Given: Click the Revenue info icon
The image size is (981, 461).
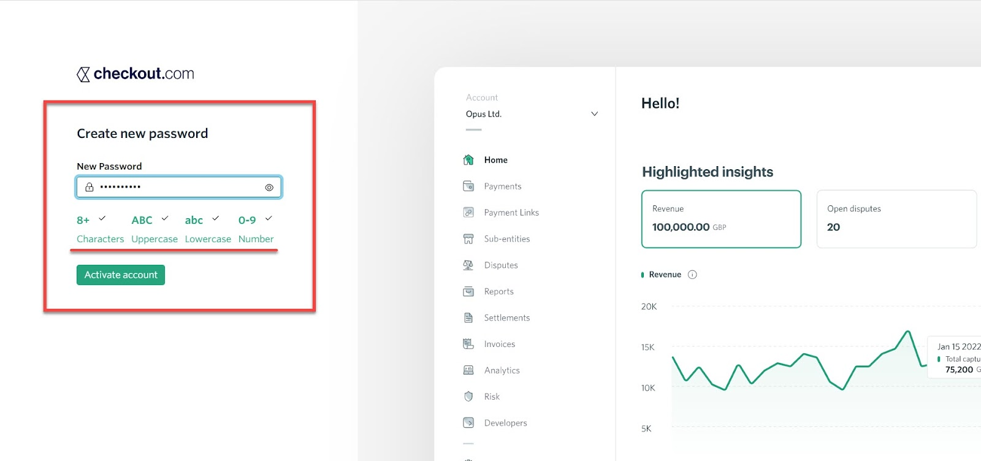Looking at the screenshot, I should [692, 275].
